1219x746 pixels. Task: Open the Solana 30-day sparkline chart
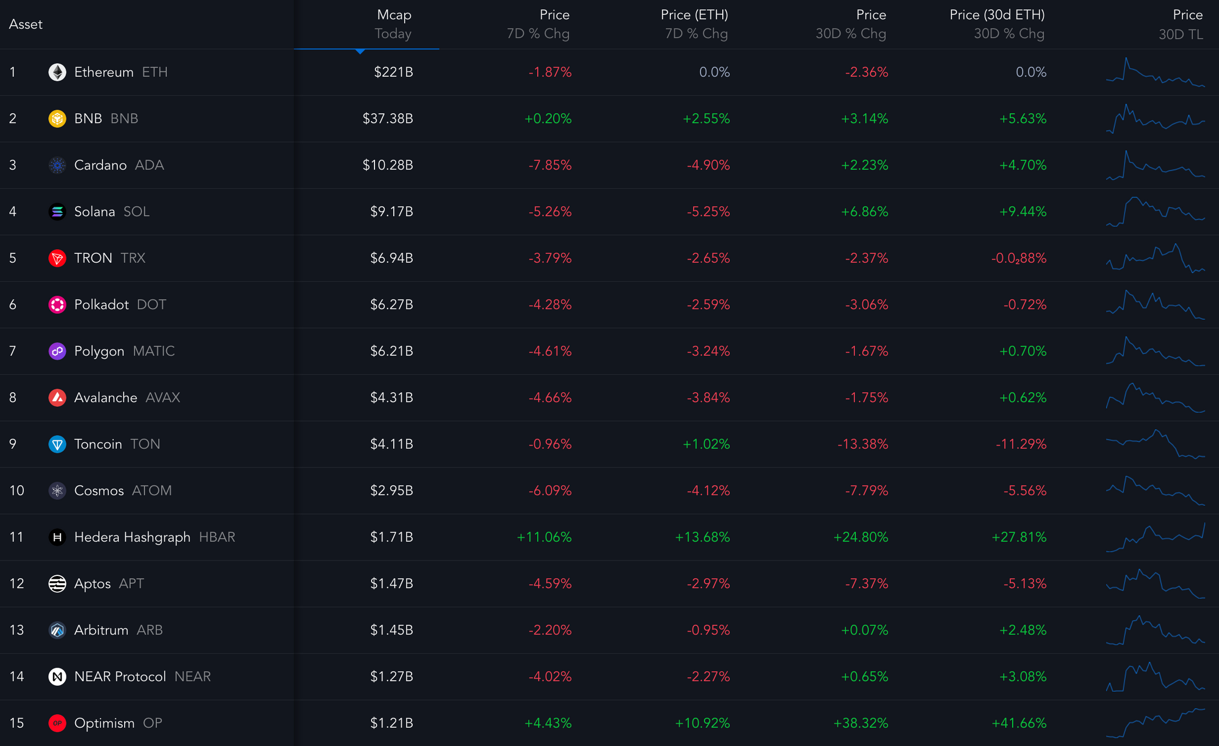(1155, 212)
